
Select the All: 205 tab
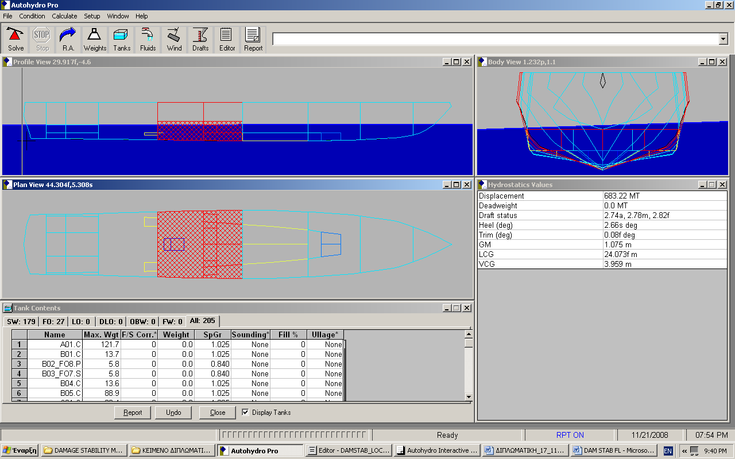click(202, 321)
